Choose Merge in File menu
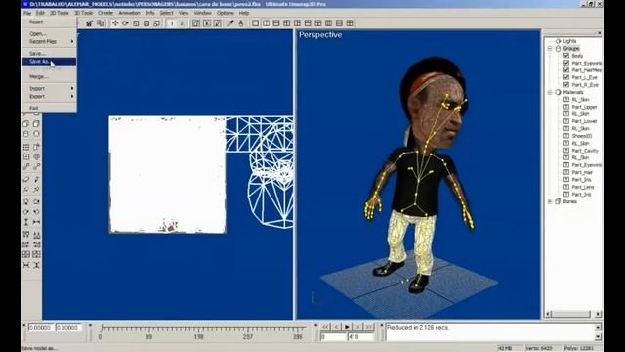 [x=49, y=76]
